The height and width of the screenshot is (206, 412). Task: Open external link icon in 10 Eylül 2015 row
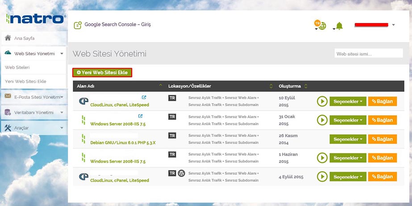[144, 97]
